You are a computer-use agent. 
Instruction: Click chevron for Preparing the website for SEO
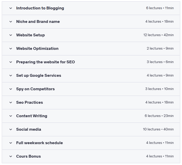coord(11,62)
